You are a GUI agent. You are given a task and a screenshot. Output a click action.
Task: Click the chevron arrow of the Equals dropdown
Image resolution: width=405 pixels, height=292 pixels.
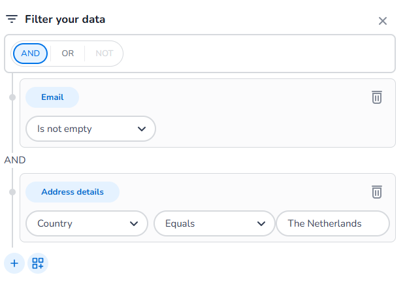click(261, 223)
